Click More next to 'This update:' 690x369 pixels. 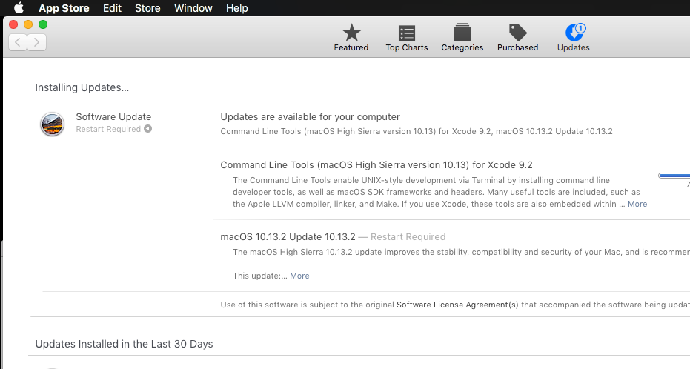[x=299, y=276]
